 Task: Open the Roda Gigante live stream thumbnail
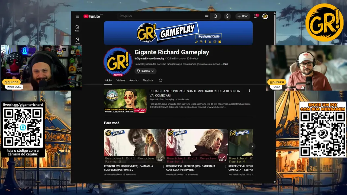coord(125,101)
